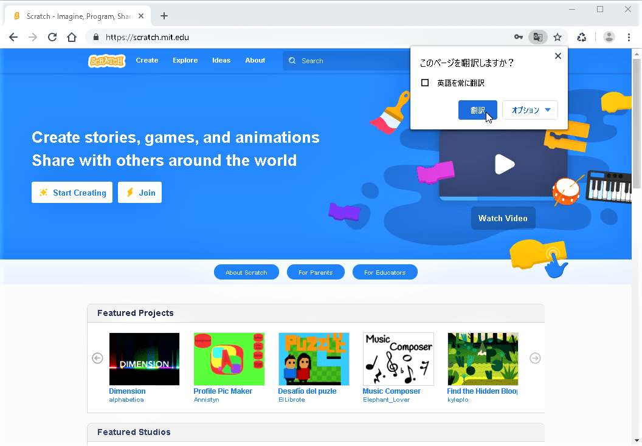Image resolution: width=642 pixels, height=446 pixels.
Task: Click the padlock site info icon
Action: click(x=96, y=37)
